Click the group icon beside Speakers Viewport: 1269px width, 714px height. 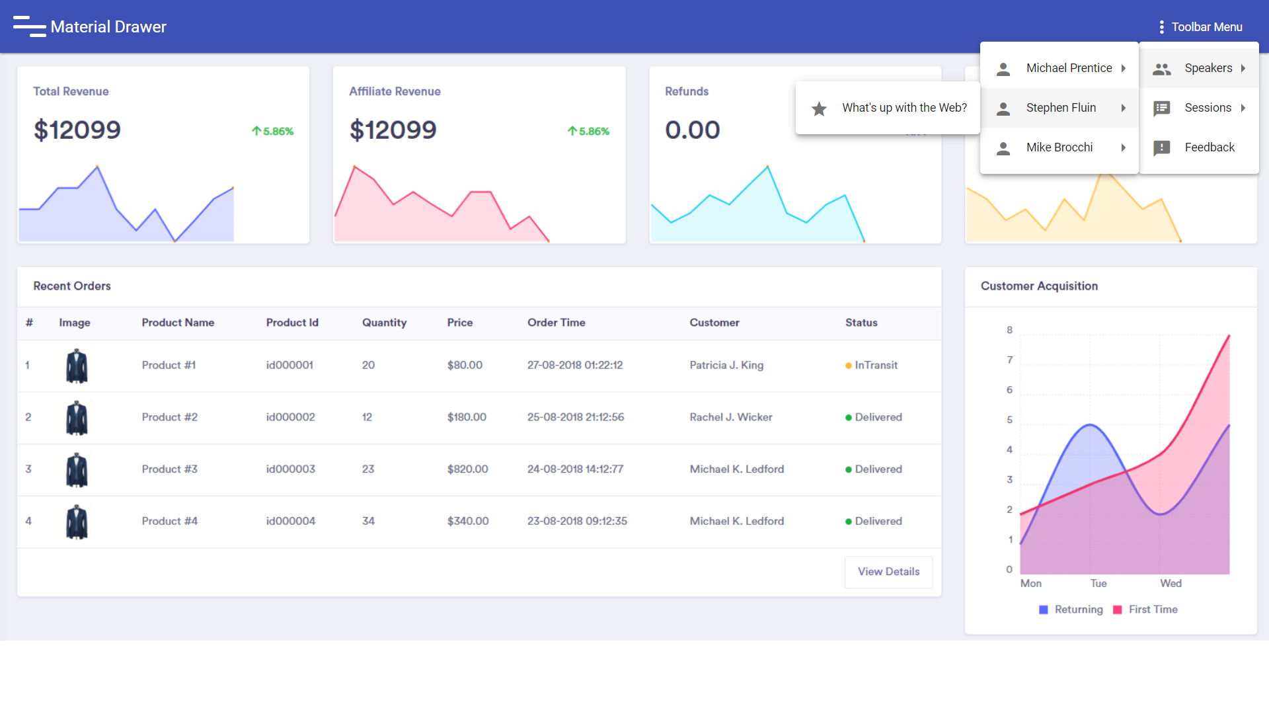click(1161, 69)
